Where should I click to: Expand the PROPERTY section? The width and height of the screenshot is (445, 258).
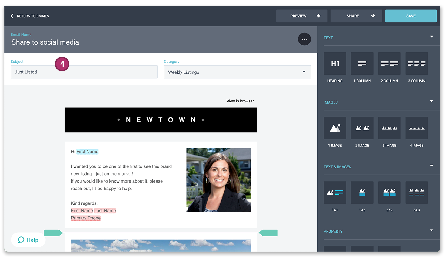point(431,230)
